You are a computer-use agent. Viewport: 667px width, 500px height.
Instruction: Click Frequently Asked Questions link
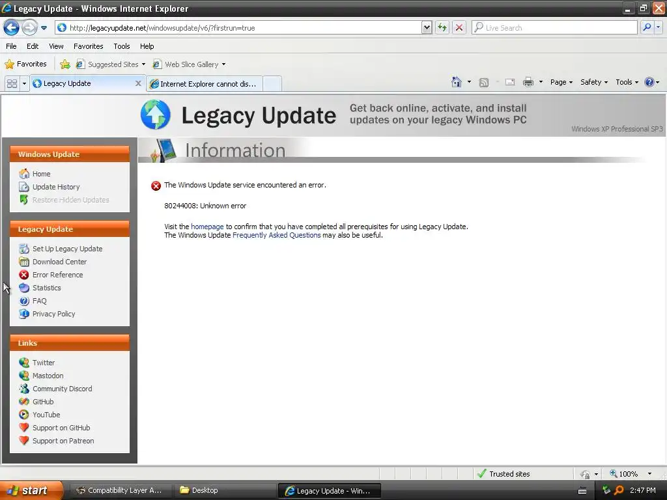(x=276, y=235)
